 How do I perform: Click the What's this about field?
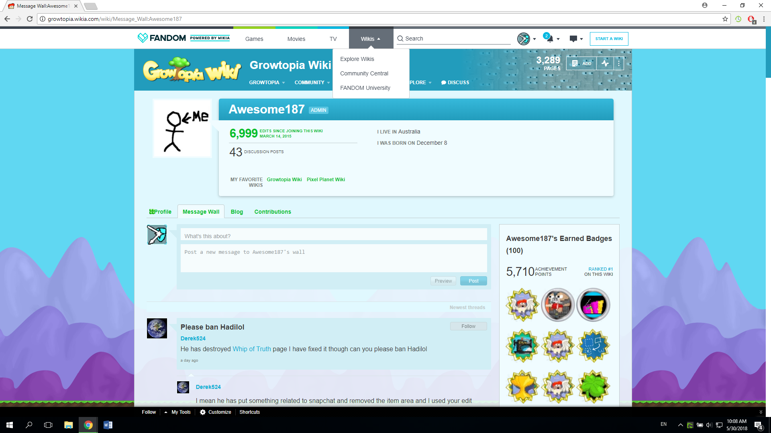pos(333,236)
